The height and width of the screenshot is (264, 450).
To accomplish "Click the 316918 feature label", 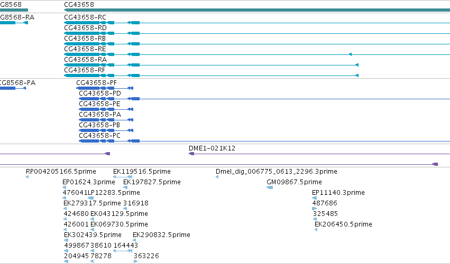I will coord(136,203).
